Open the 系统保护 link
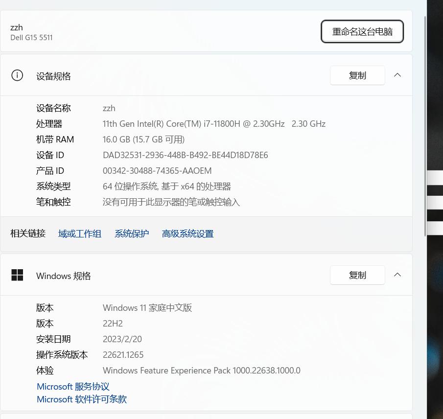Image resolution: width=443 pixels, height=419 pixels. (132, 233)
